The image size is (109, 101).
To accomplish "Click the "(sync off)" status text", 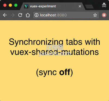I will 55,72.
